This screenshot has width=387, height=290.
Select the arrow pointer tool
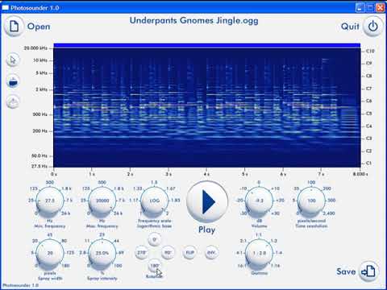[x=13, y=60]
